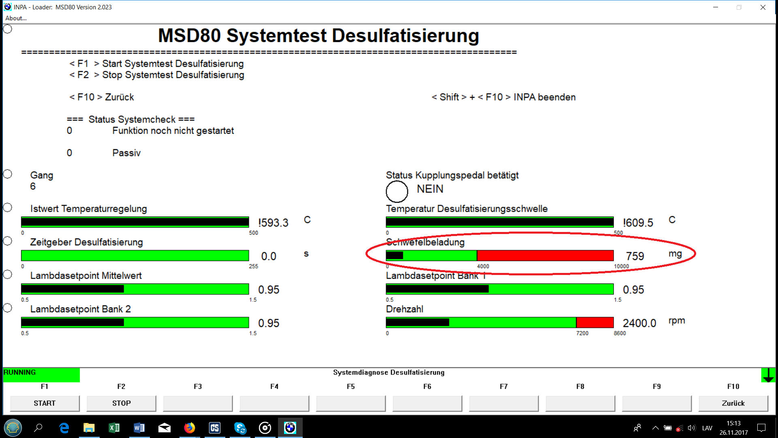Click the empty F5 function button
Image resolution: width=778 pixels, height=438 pixels.
[x=351, y=403]
